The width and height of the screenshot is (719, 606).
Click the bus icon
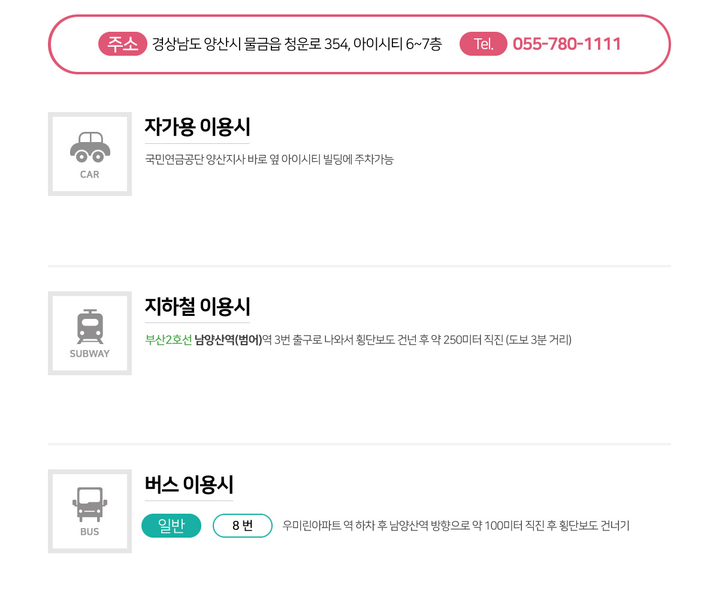coord(90,504)
